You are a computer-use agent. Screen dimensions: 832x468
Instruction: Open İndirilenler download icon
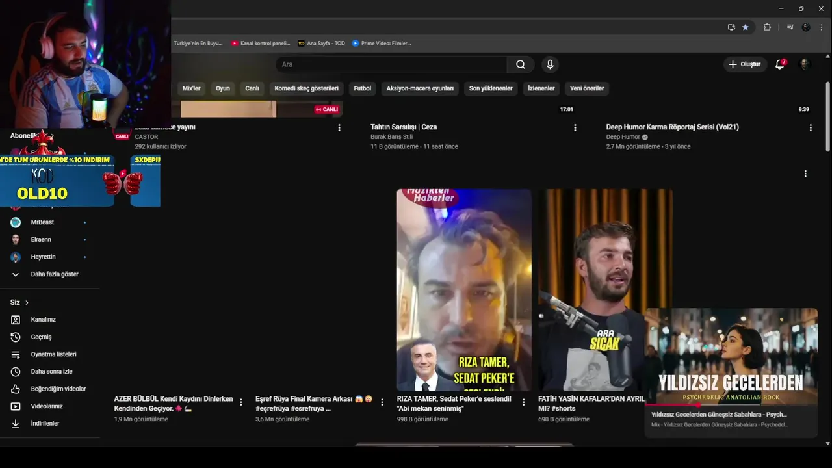pyautogui.click(x=16, y=423)
